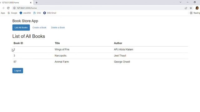Click the APJ Abdul Kalam author cell
The image size is (200, 112).
point(123,49)
